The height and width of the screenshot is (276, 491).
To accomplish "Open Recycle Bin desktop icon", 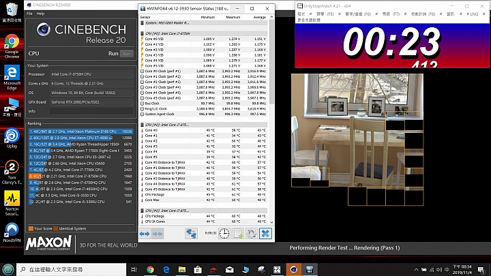I will point(12,12).
